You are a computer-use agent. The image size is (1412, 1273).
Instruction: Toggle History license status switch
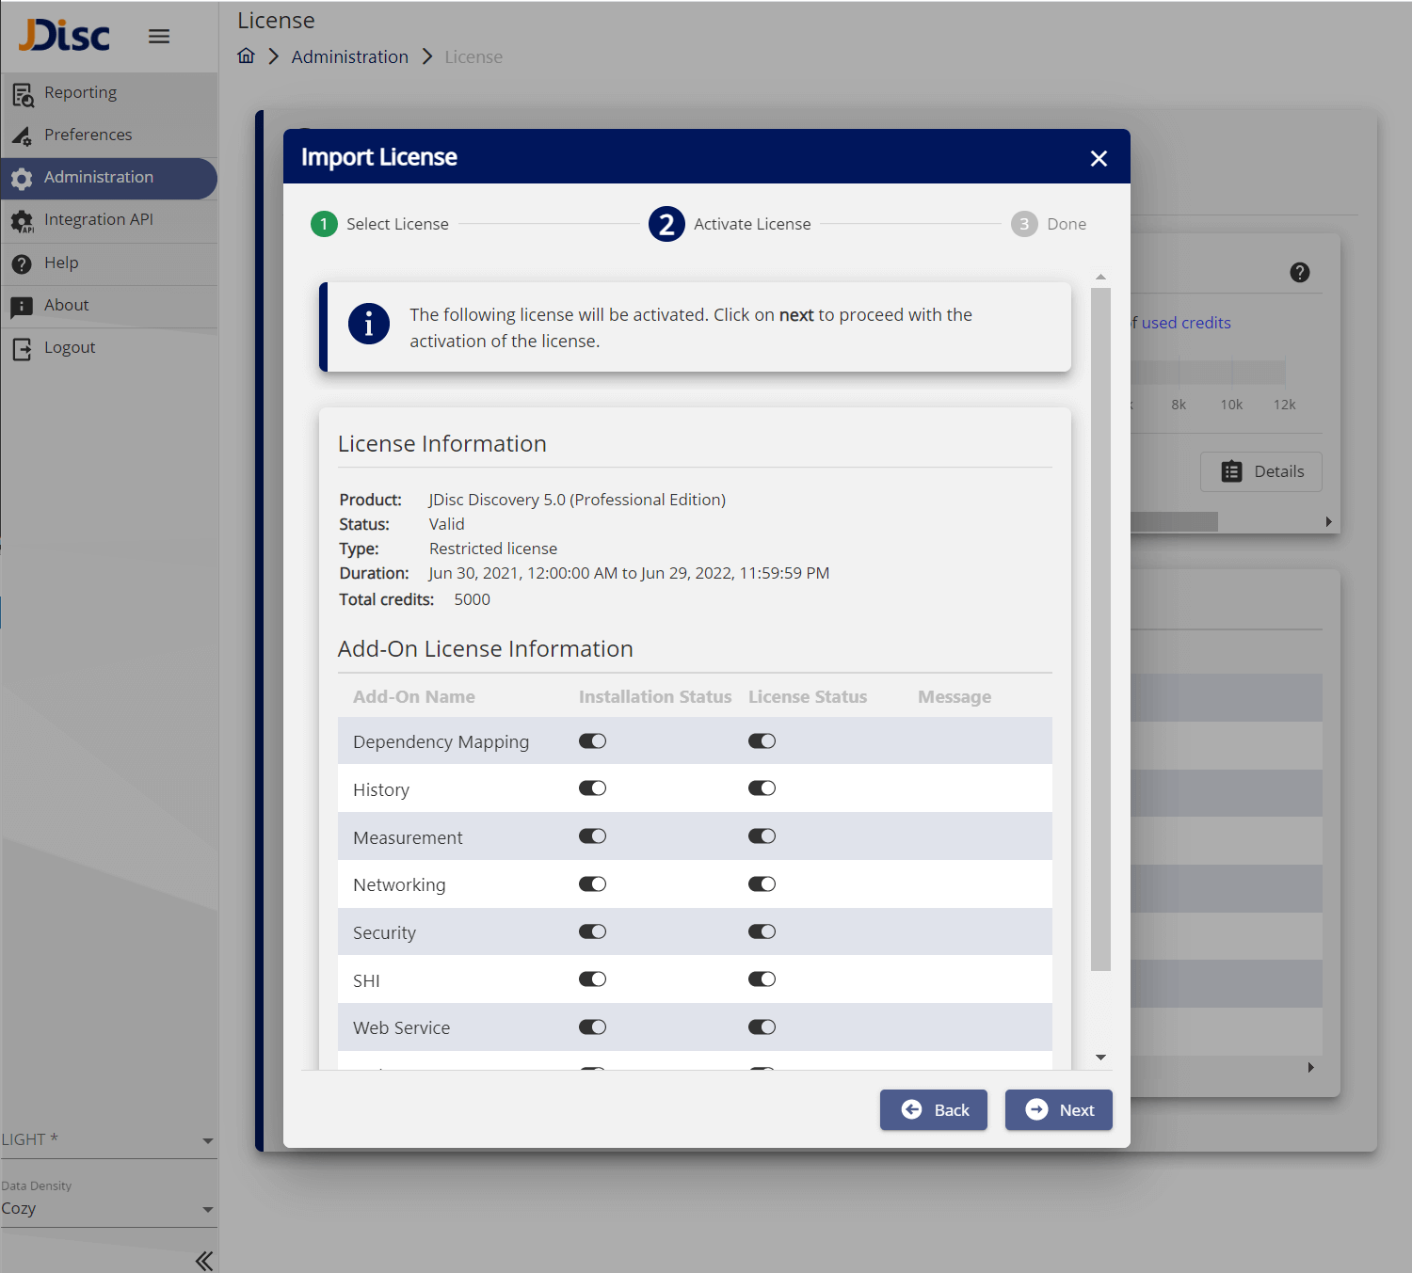pos(762,788)
